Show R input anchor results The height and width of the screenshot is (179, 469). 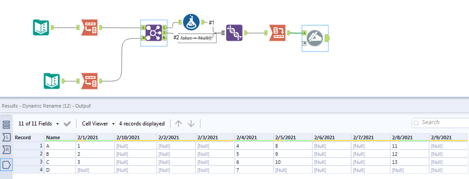[x=6, y=150]
